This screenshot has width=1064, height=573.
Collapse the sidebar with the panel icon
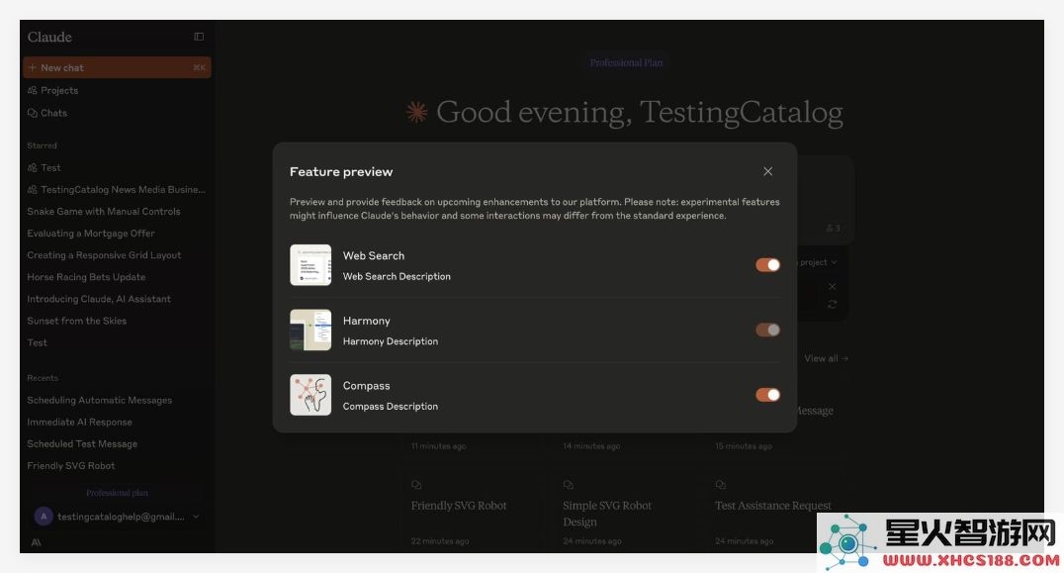tap(199, 37)
